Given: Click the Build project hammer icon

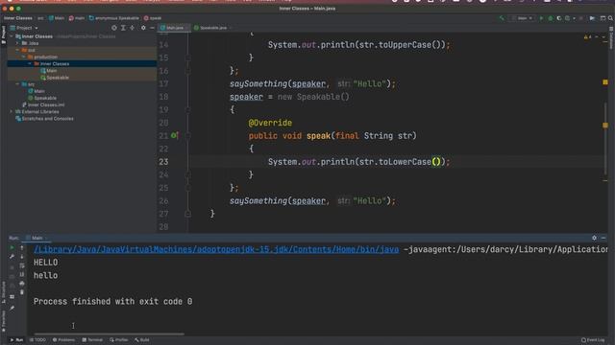Looking at the screenshot, I should tap(502, 18).
